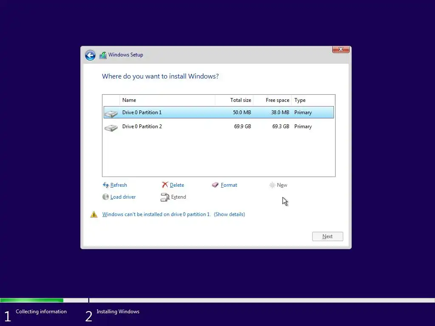Click the Extend partition icon
Image resolution: width=435 pixels, height=326 pixels.
165,197
